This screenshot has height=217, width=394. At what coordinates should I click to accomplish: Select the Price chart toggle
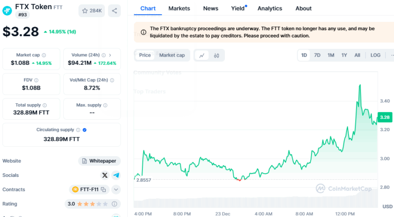[145, 55]
